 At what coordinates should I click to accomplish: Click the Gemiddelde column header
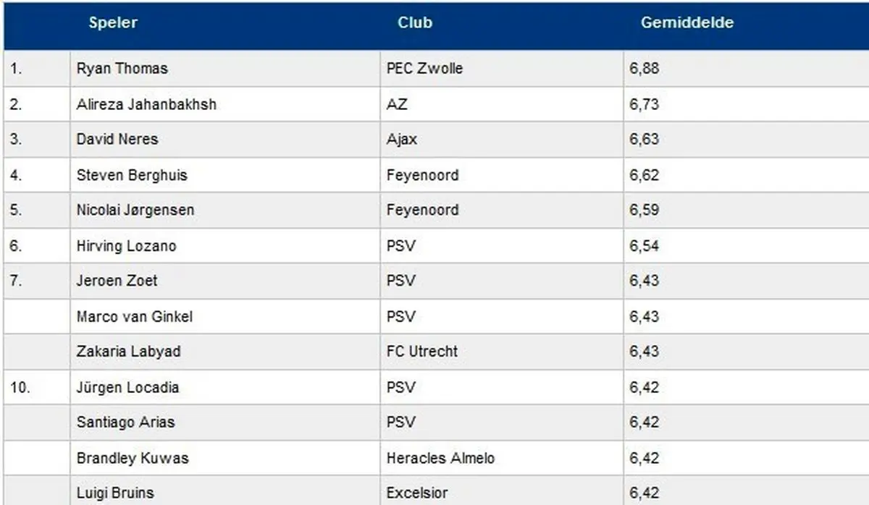[687, 22]
